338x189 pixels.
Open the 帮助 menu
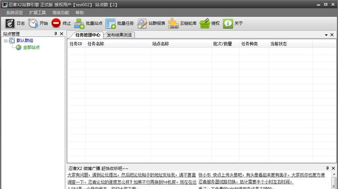tap(79, 13)
